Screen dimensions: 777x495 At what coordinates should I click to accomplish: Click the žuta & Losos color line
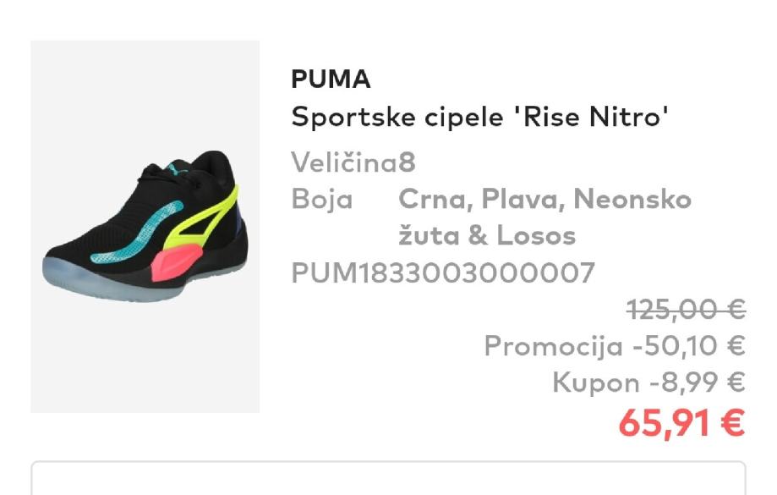(x=486, y=235)
